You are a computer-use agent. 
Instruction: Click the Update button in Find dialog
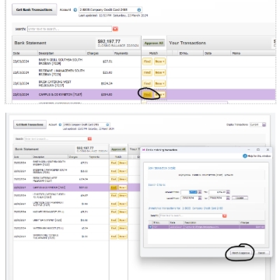[240, 198]
